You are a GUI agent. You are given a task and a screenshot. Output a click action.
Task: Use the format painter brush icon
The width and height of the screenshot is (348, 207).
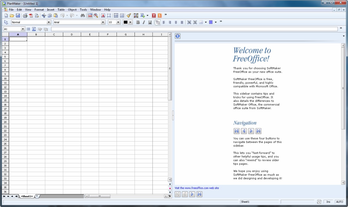click(x=129, y=15)
